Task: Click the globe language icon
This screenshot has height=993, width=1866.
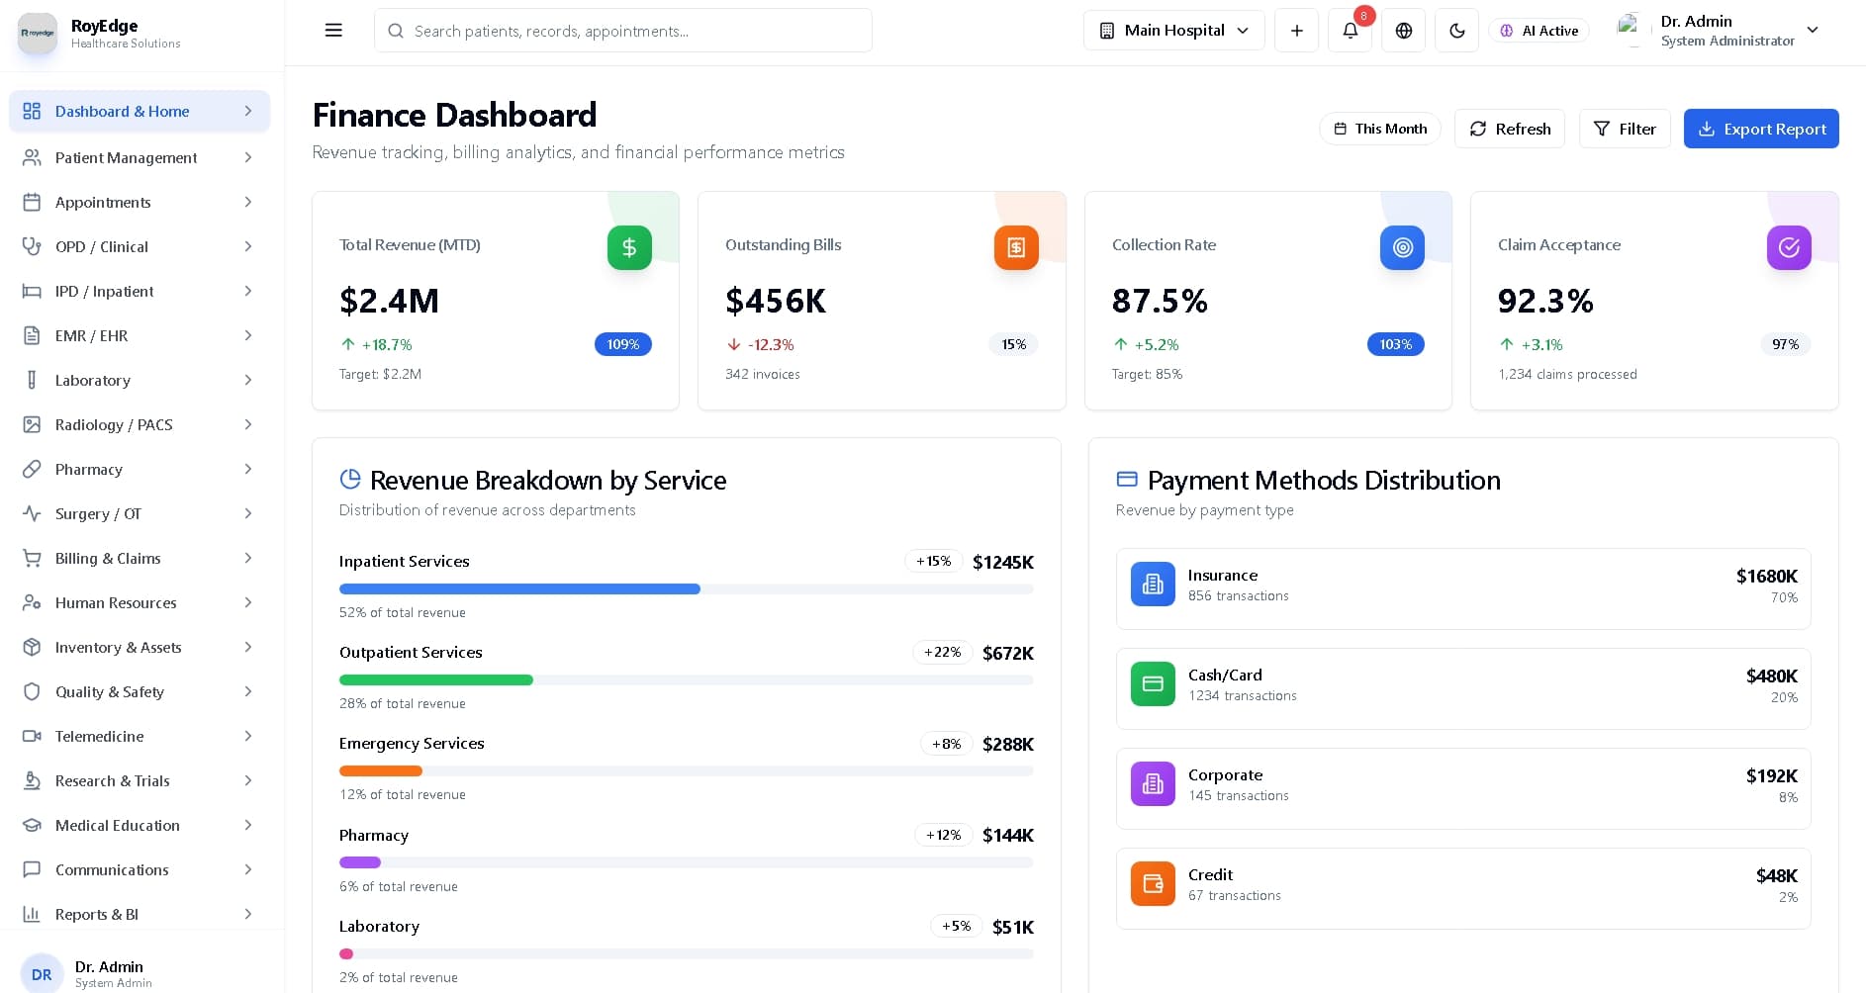Action: coord(1403,30)
